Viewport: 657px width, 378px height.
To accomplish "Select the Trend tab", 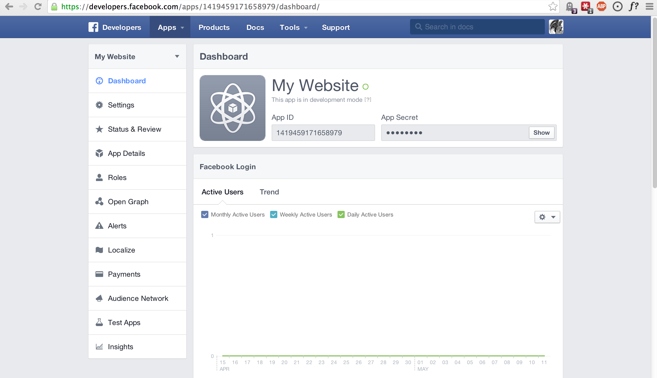I will point(269,192).
